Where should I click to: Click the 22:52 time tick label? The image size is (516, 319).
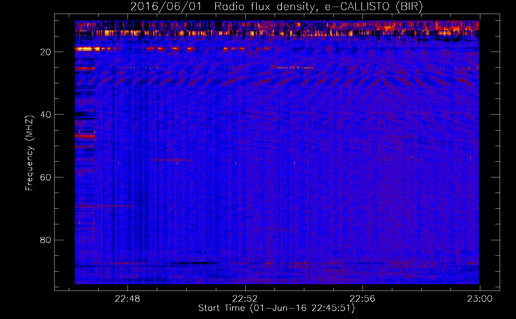click(x=245, y=299)
